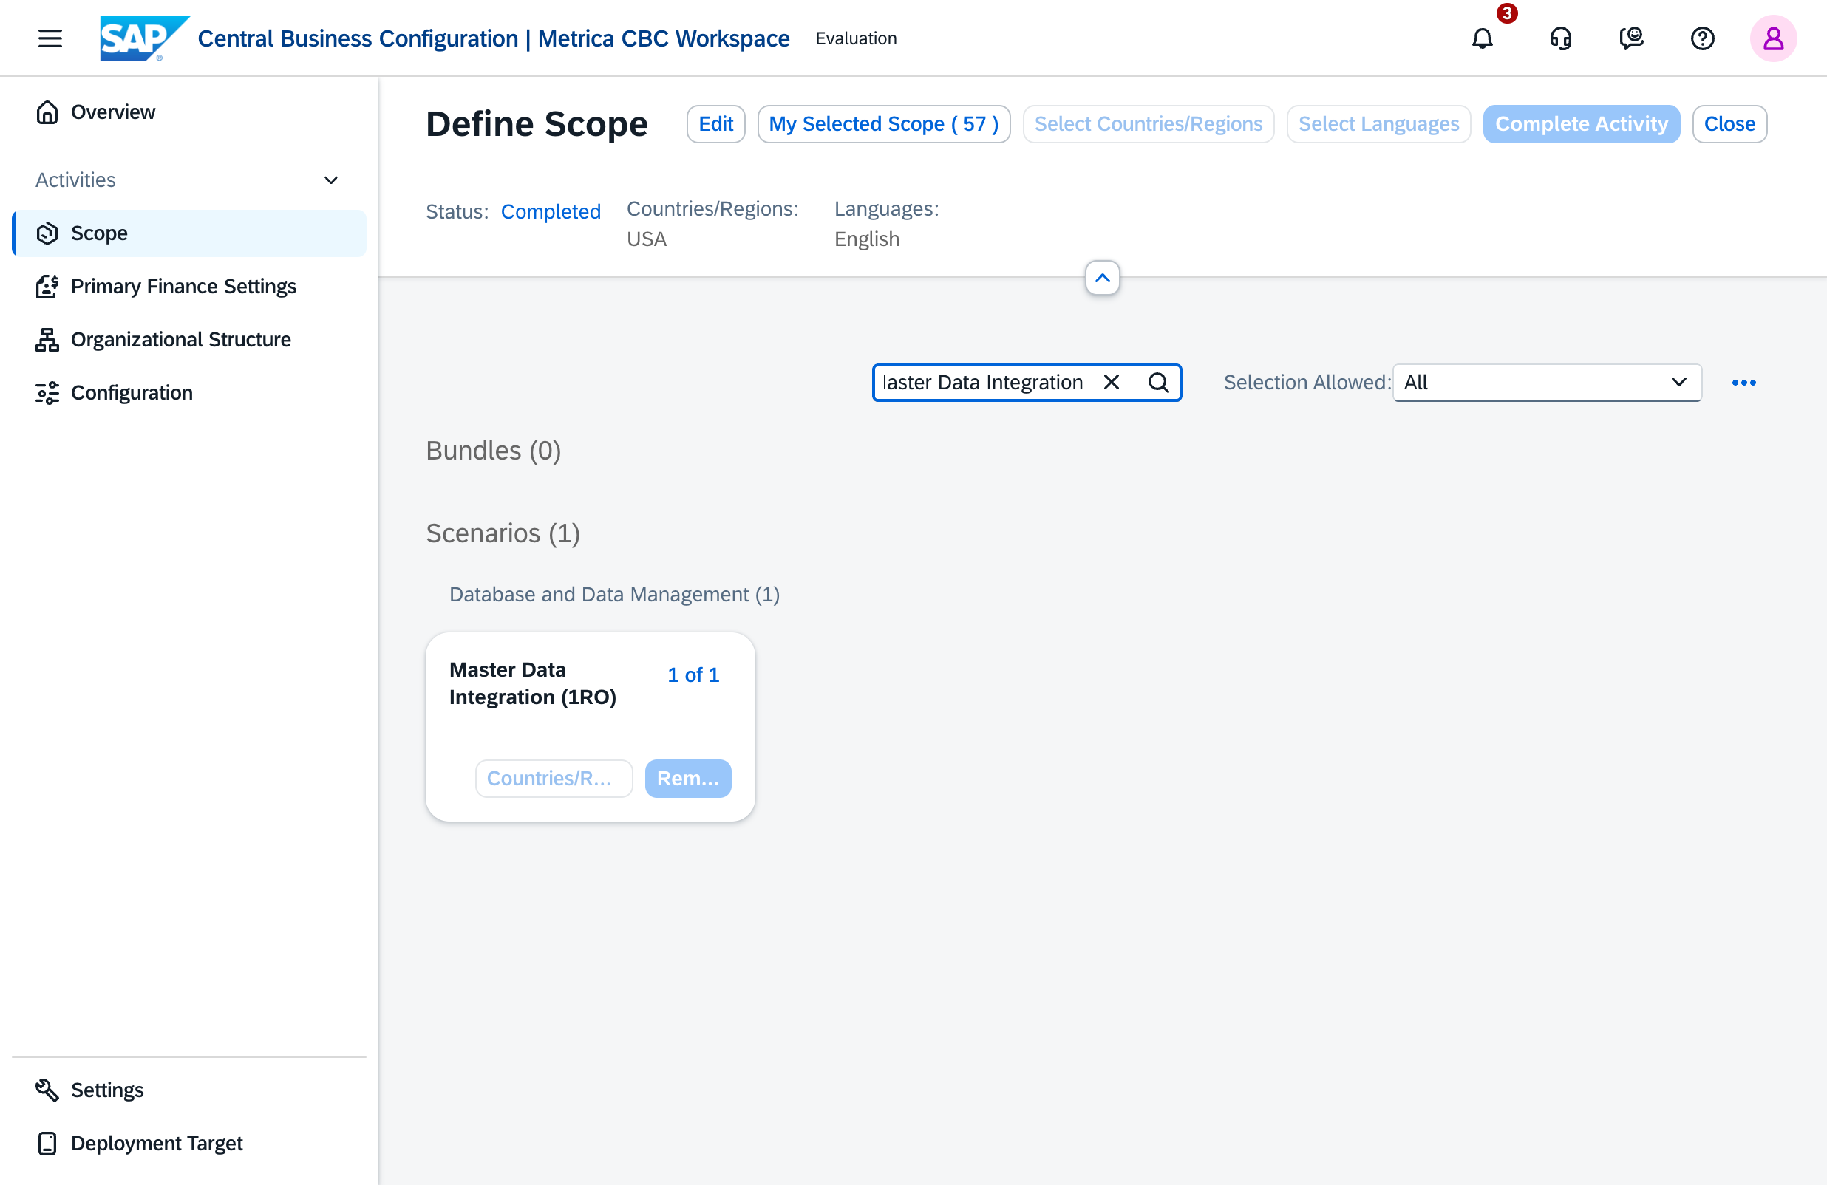This screenshot has height=1185, width=1827.
Task: Open the Configuration activity
Action: [189, 393]
